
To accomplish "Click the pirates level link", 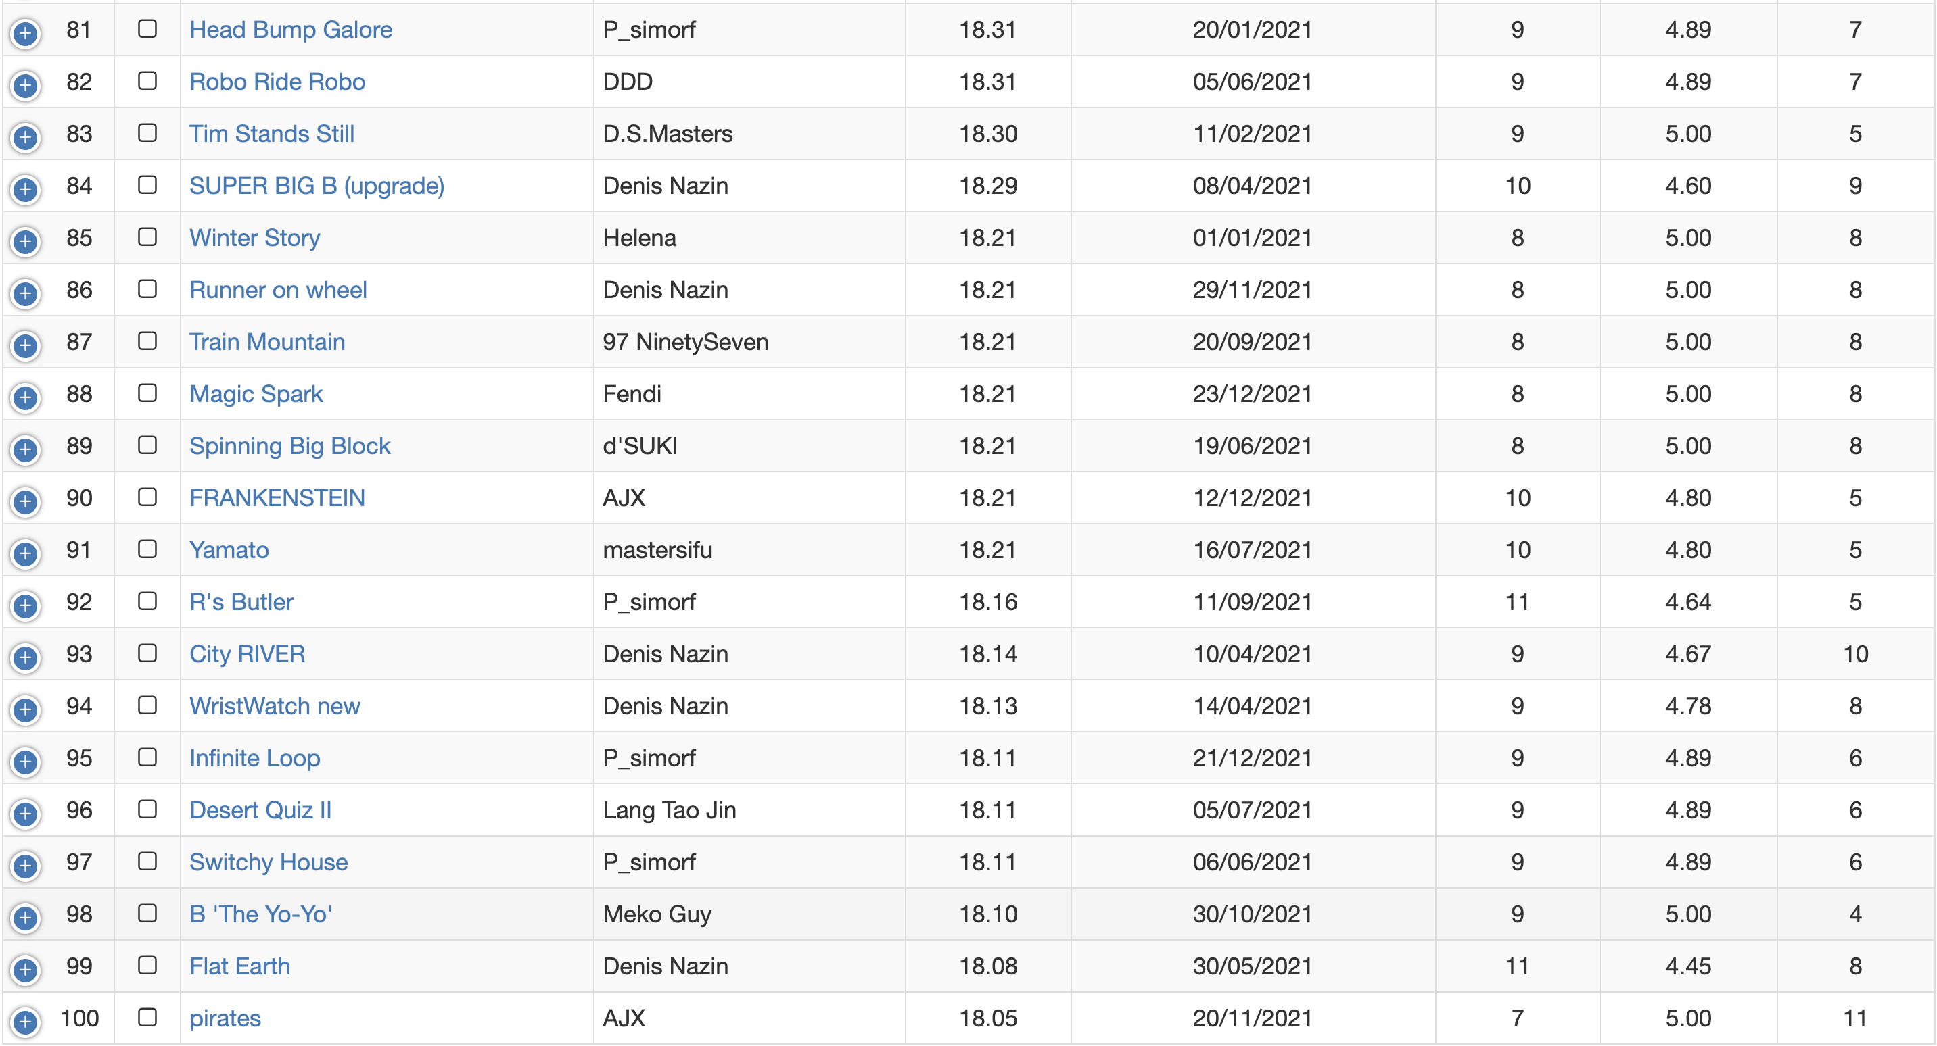I will [x=225, y=1018].
